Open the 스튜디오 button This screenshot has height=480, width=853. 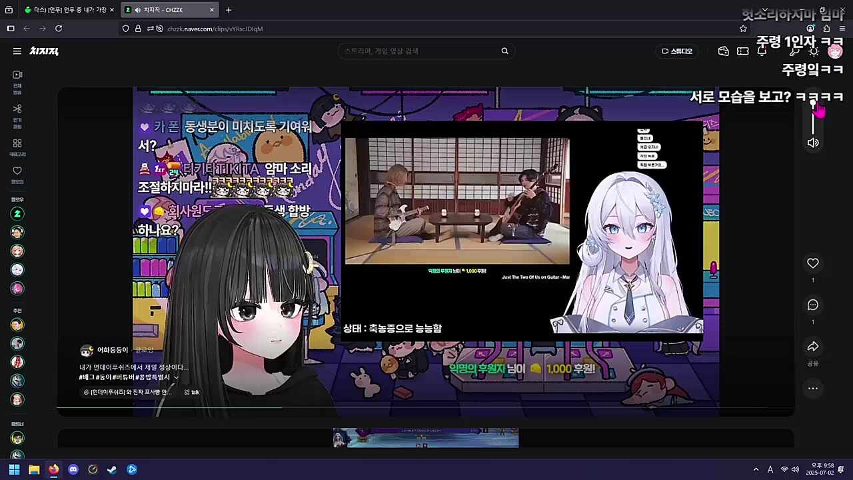point(677,51)
